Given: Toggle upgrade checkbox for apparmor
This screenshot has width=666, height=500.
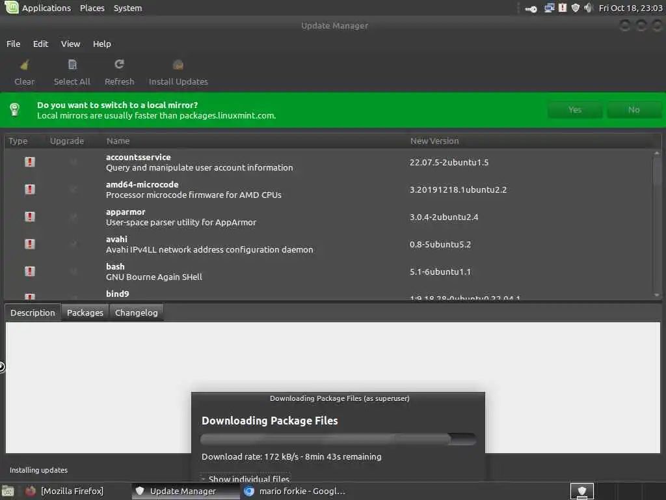Looking at the screenshot, I should click(x=73, y=216).
